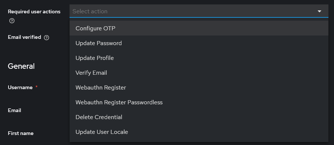Viewport: 334px width, 145px height.
Task: Click the General section heading
Action: 21,66
